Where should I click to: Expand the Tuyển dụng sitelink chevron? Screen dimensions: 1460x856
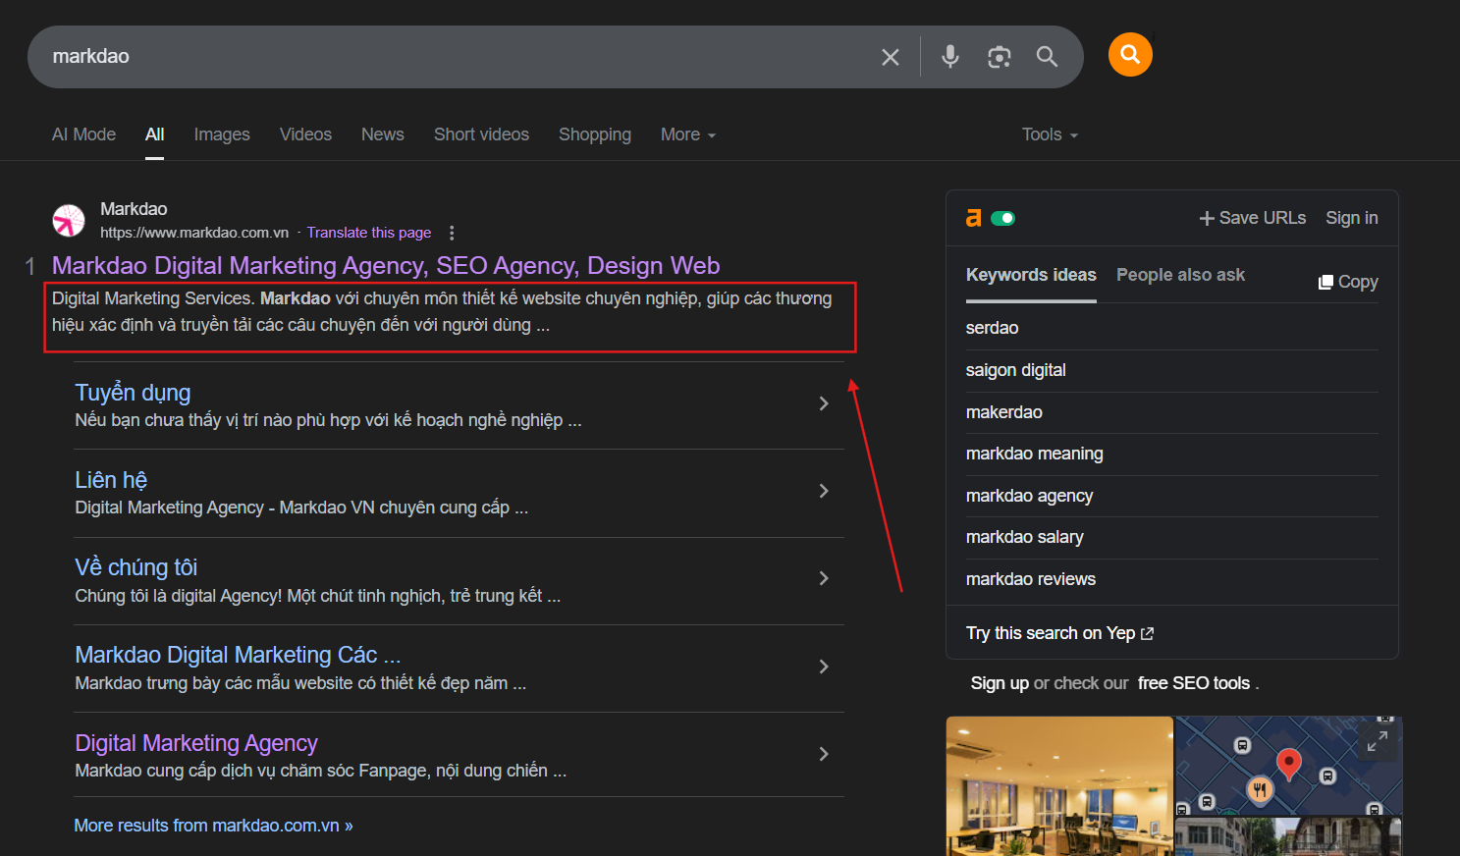coord(824,403)
